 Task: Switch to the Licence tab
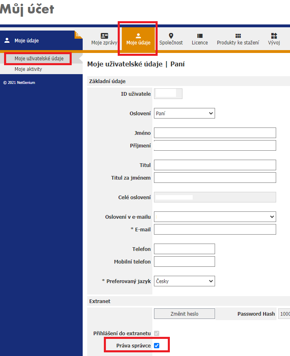coord(200,39)
